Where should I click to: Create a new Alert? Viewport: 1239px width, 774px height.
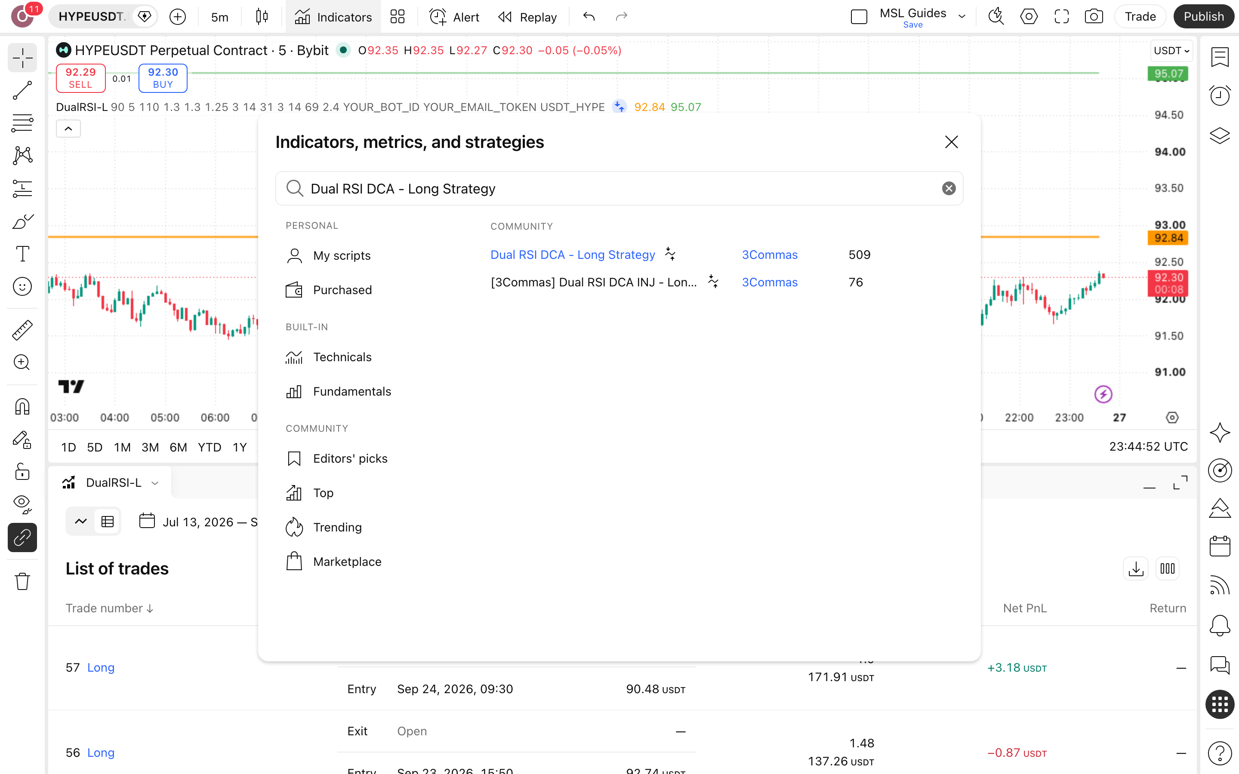pyautogui.click(x=455, y=17)
